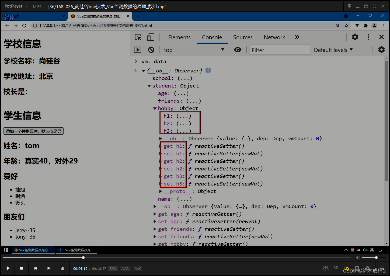Switch to the Elements tab

179,37
